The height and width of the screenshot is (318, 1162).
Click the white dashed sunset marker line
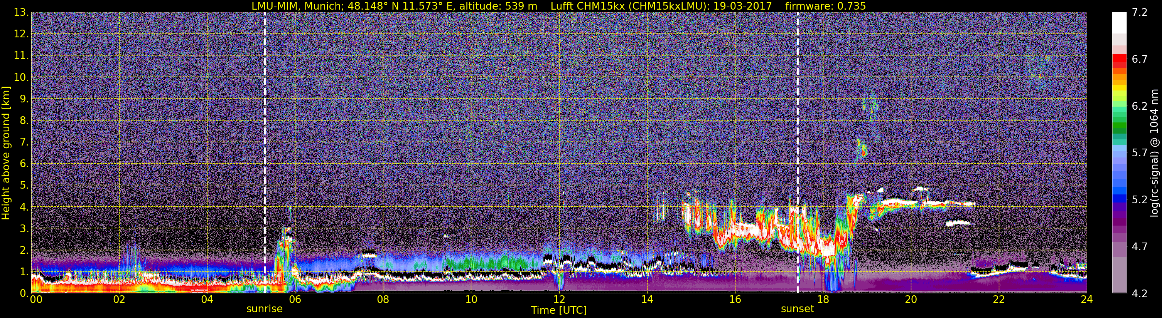tap(798, 152)
